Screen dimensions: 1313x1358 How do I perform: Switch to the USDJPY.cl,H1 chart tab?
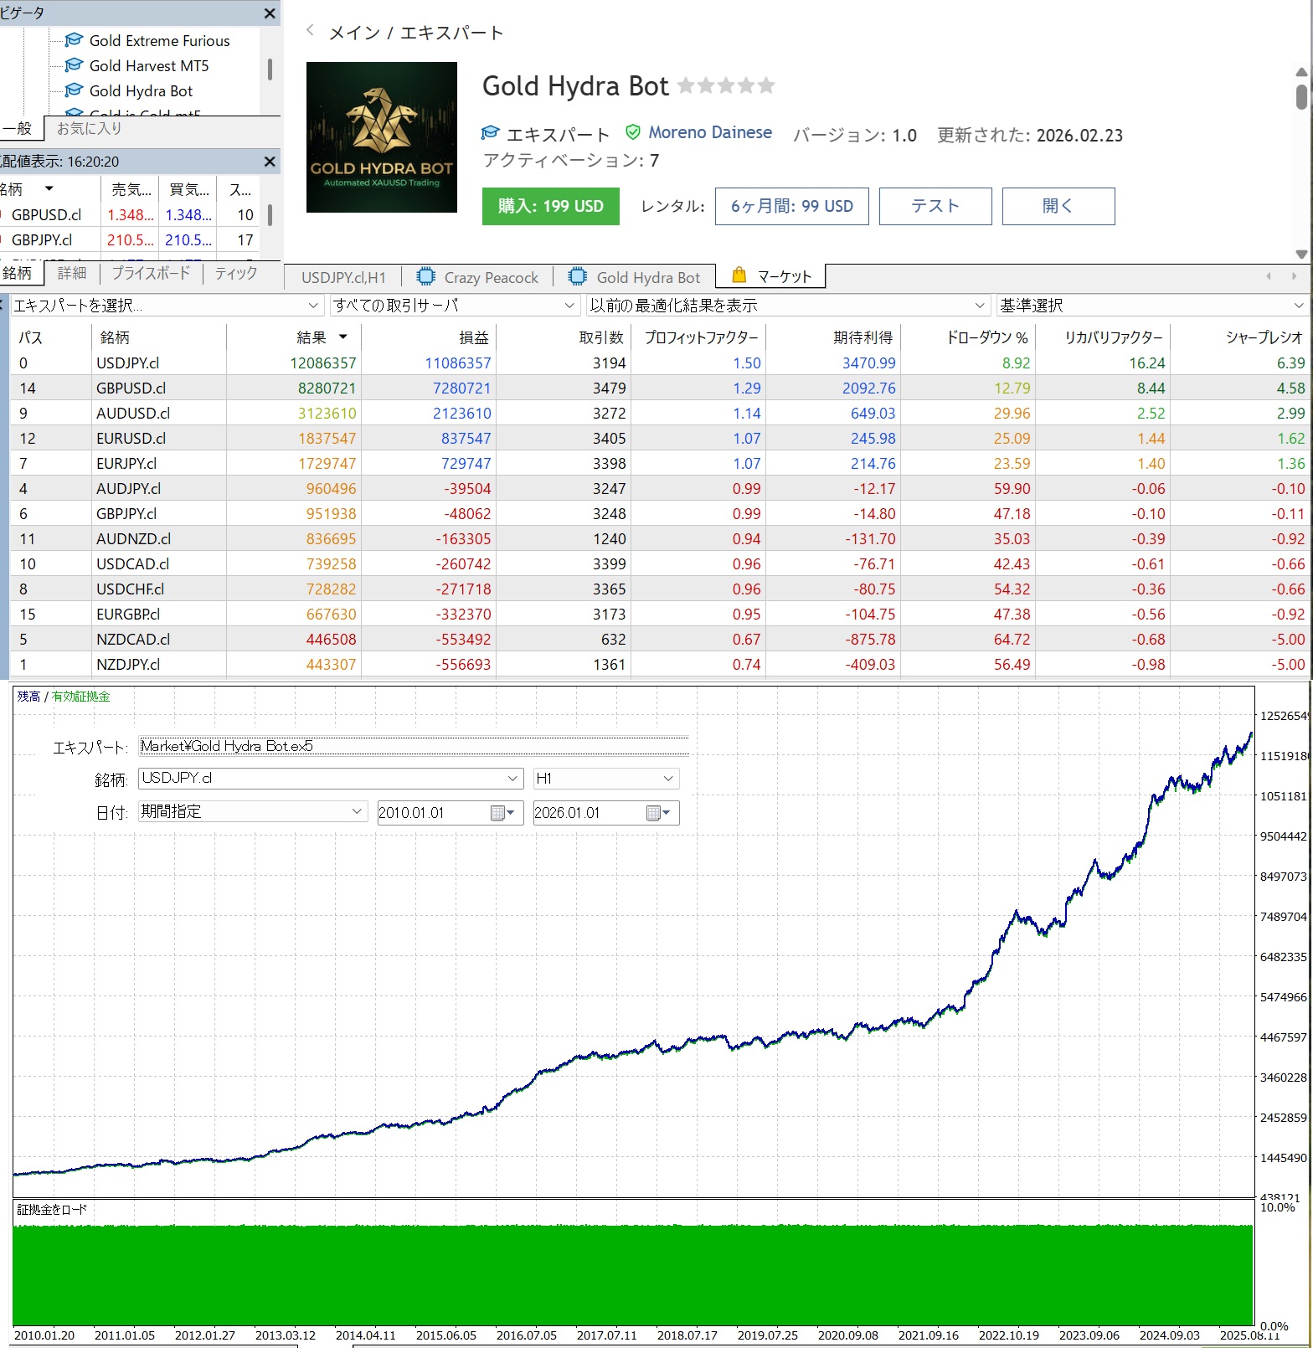coord(343,277)
